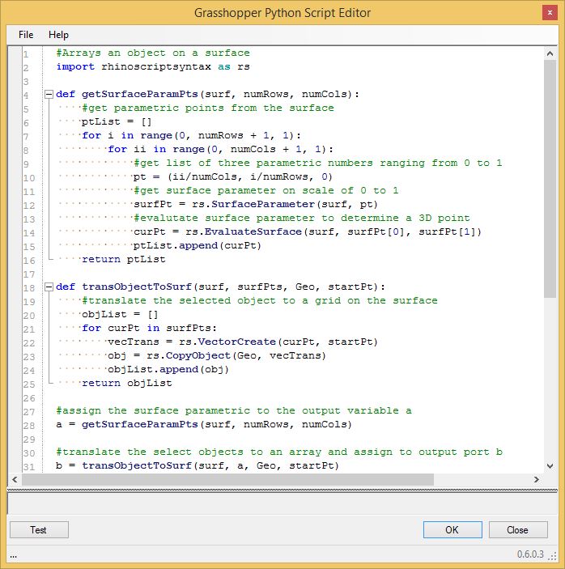Click 'b = transObjectToSurf' on line 31
Viewport: 565px width, 569px height.
[x=124, y=466]
